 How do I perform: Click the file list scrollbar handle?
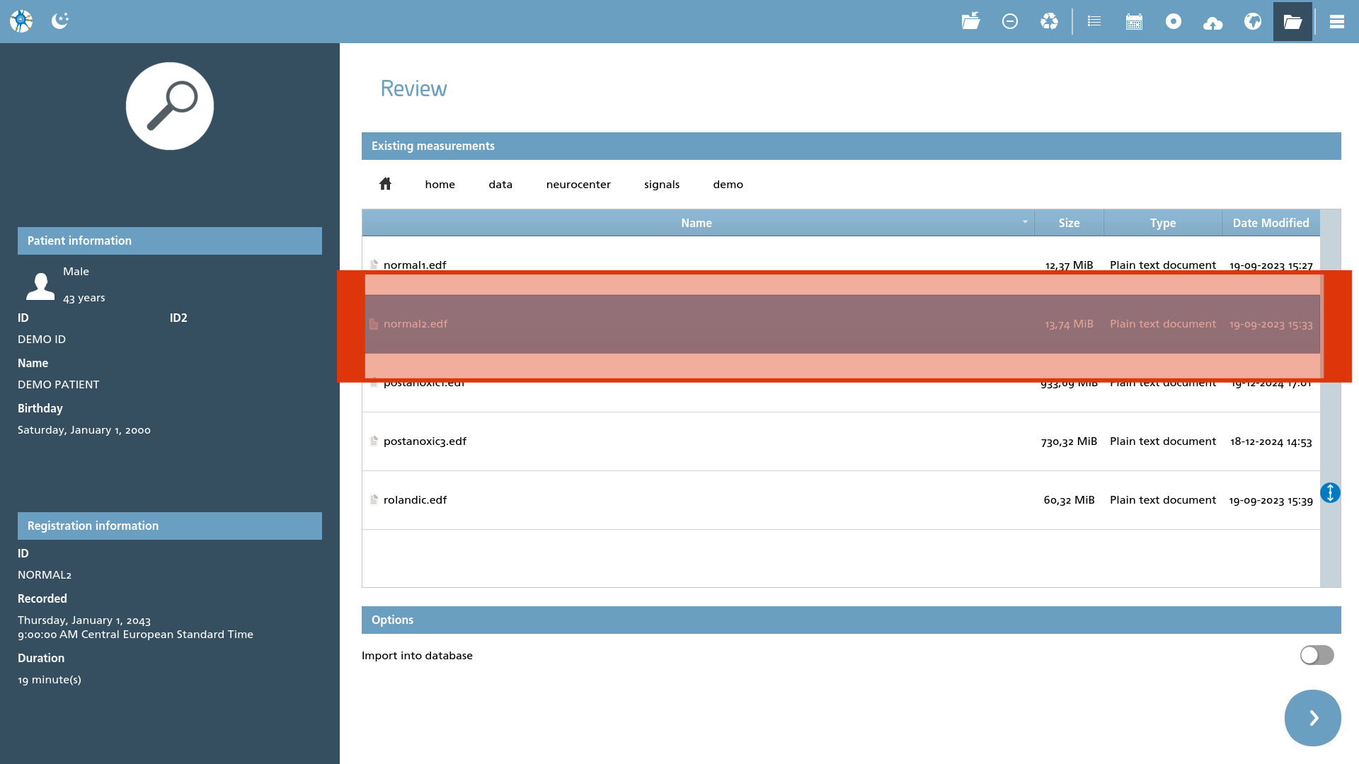click(1330, 493)
